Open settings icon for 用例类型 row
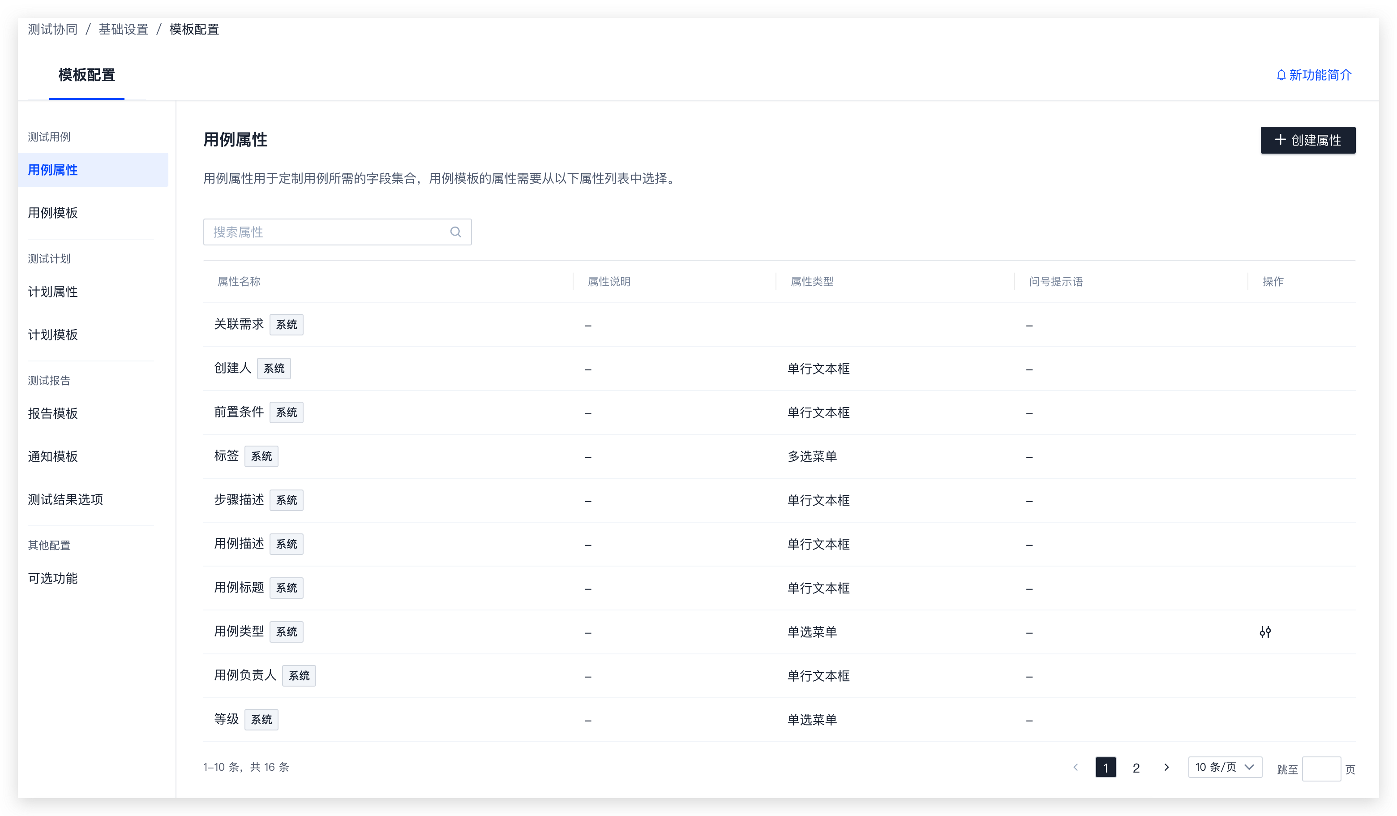 (x=1264, y=632)
